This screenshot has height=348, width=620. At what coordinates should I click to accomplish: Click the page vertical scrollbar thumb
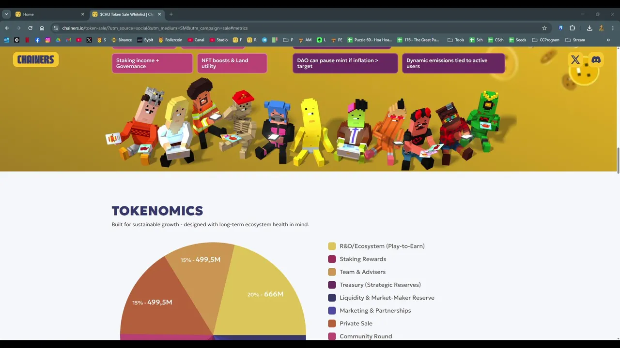coord(618,159)
